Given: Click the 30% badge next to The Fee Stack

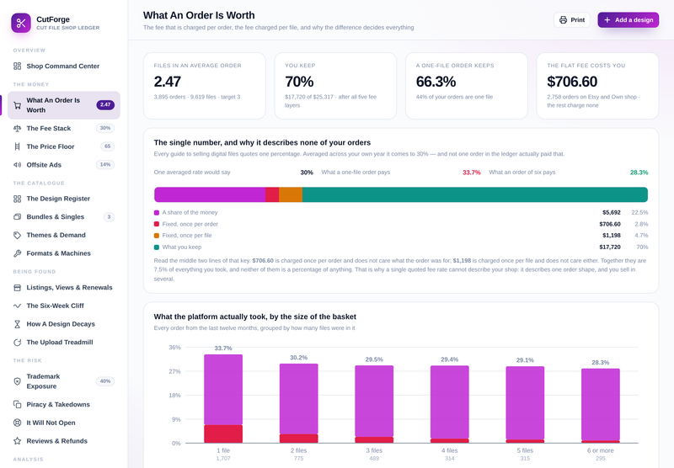Looking at the screenshot, I should point(105,128).
